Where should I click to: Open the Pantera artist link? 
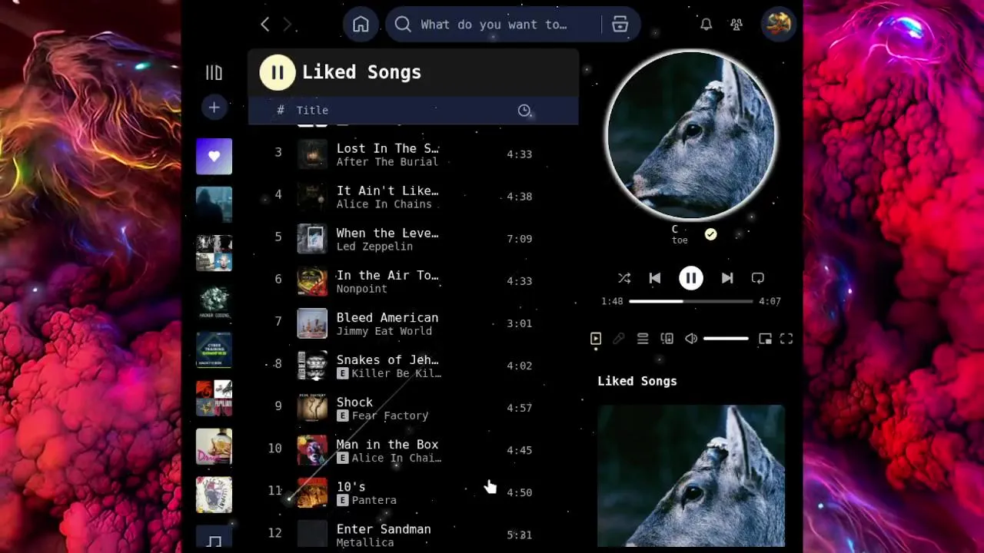coord(374,500)
